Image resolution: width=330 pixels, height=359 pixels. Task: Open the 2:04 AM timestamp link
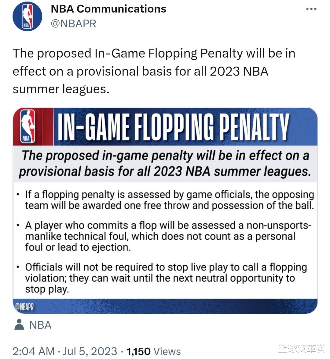tap(34, 351)
